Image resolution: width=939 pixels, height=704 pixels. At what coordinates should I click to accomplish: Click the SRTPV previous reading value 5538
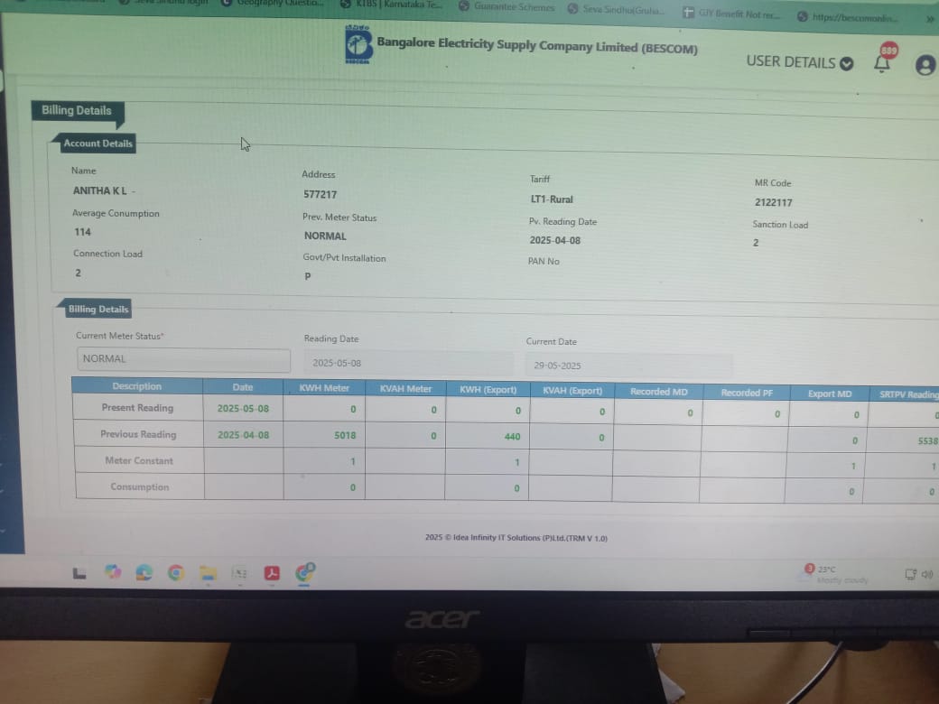927,440
